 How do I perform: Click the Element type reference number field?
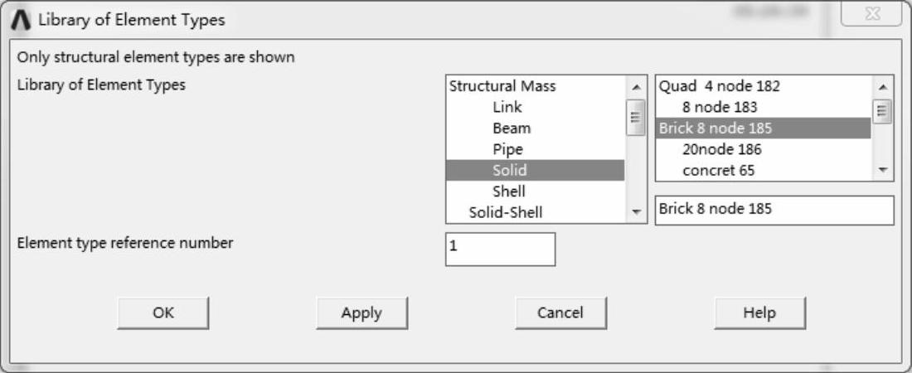tap(500, 249)
